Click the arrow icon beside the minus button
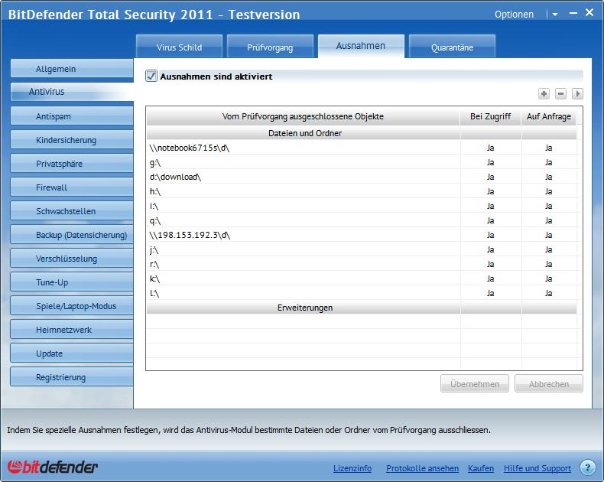This screenshot has width=604, height=482. point(577,93)
